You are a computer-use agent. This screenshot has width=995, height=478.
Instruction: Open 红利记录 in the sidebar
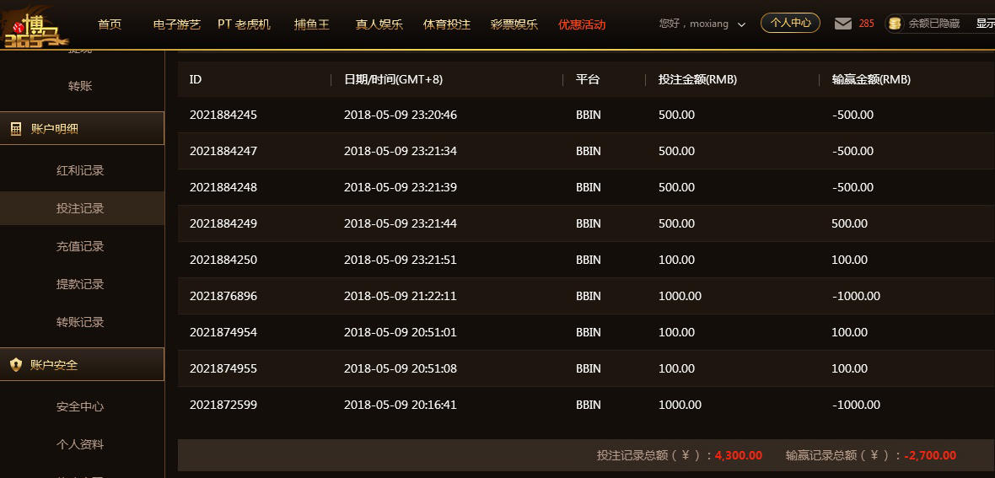(x=80, y=170)
